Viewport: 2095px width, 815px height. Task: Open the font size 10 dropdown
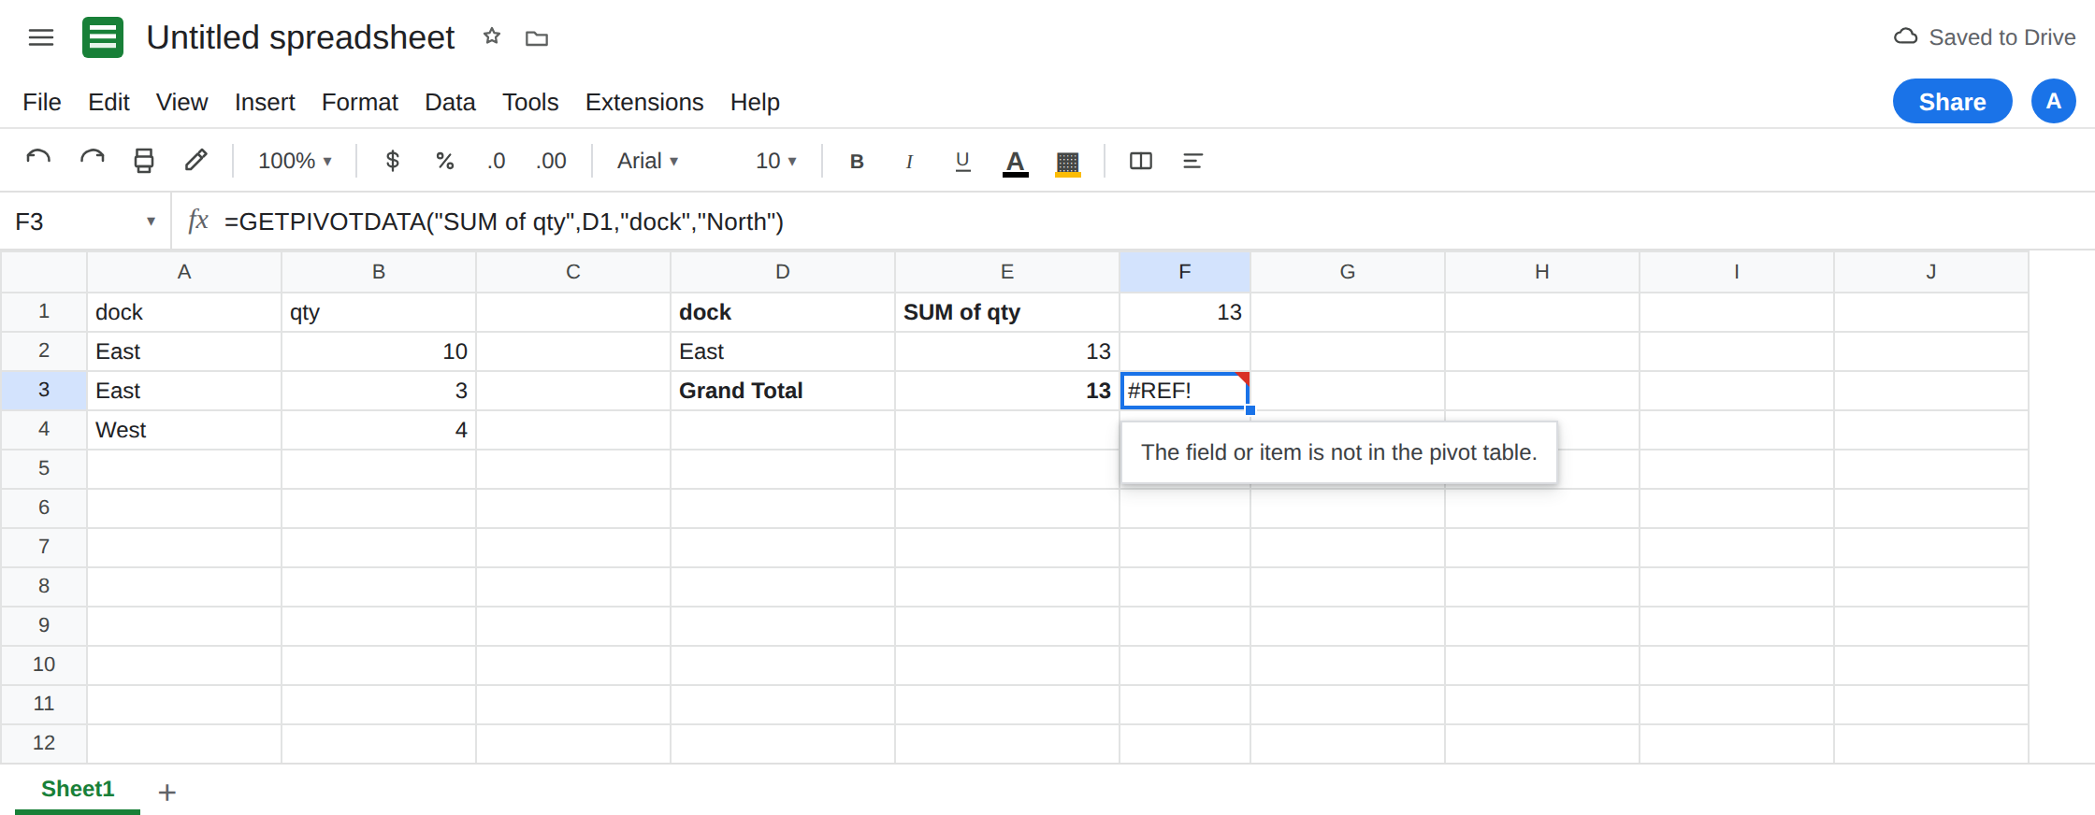click(776, 161)
